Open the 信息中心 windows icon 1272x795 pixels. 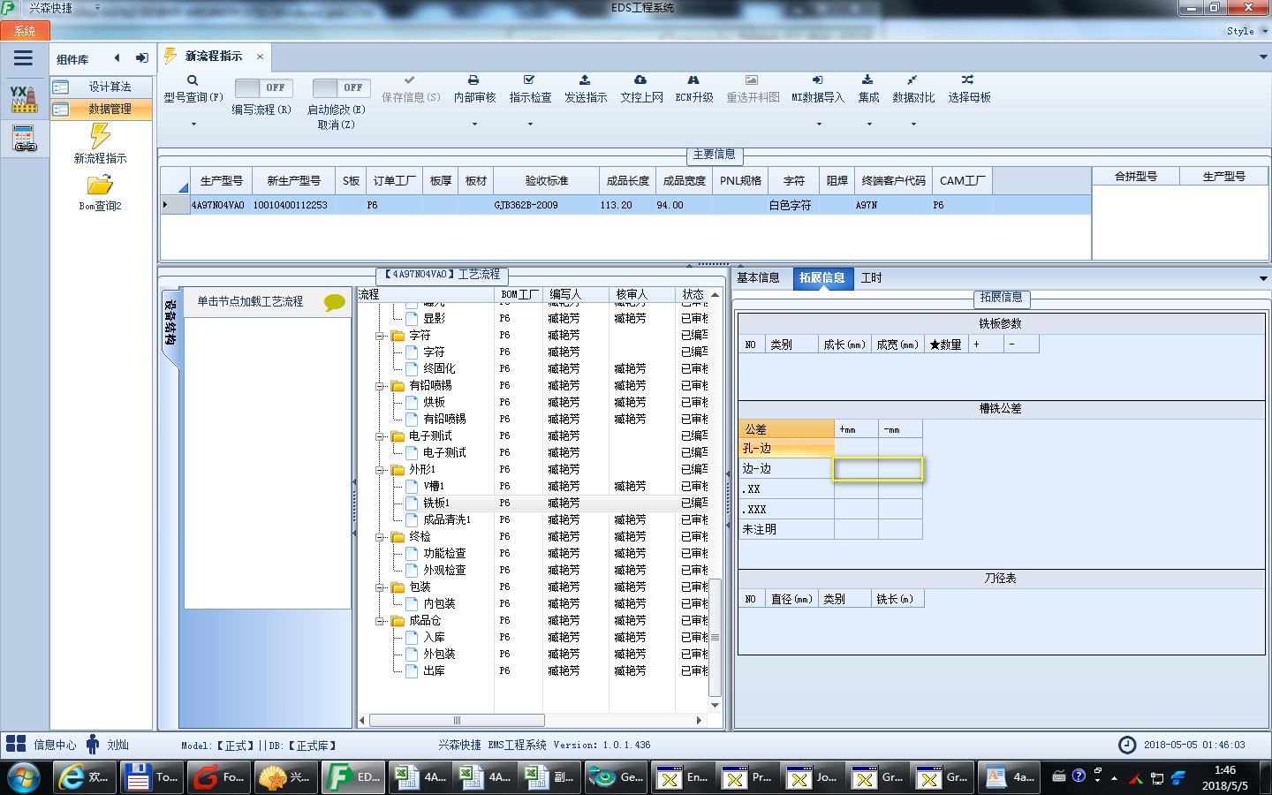point(16,744)
